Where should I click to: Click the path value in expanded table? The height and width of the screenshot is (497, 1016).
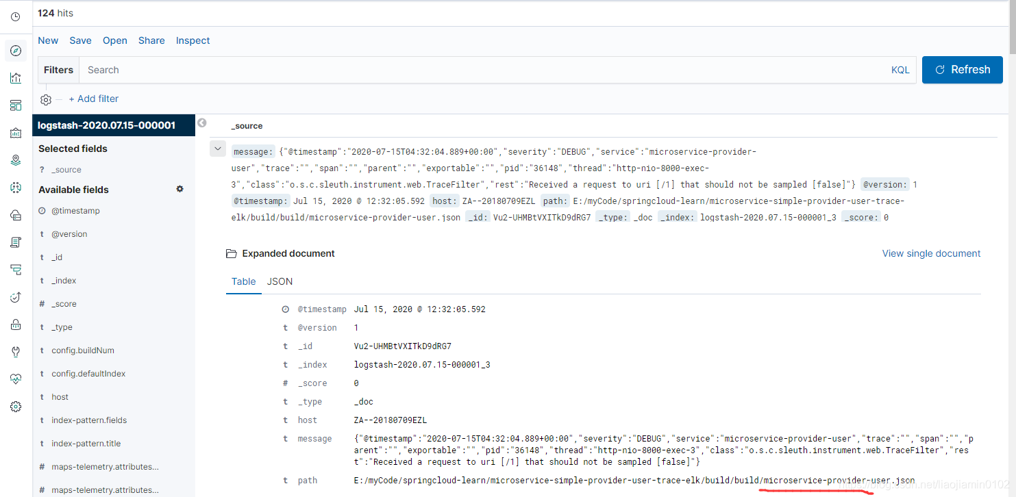point(634,481)
